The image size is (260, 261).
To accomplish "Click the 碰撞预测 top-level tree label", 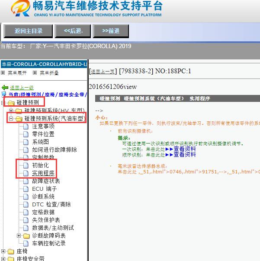I will click(x=28, y=103).
